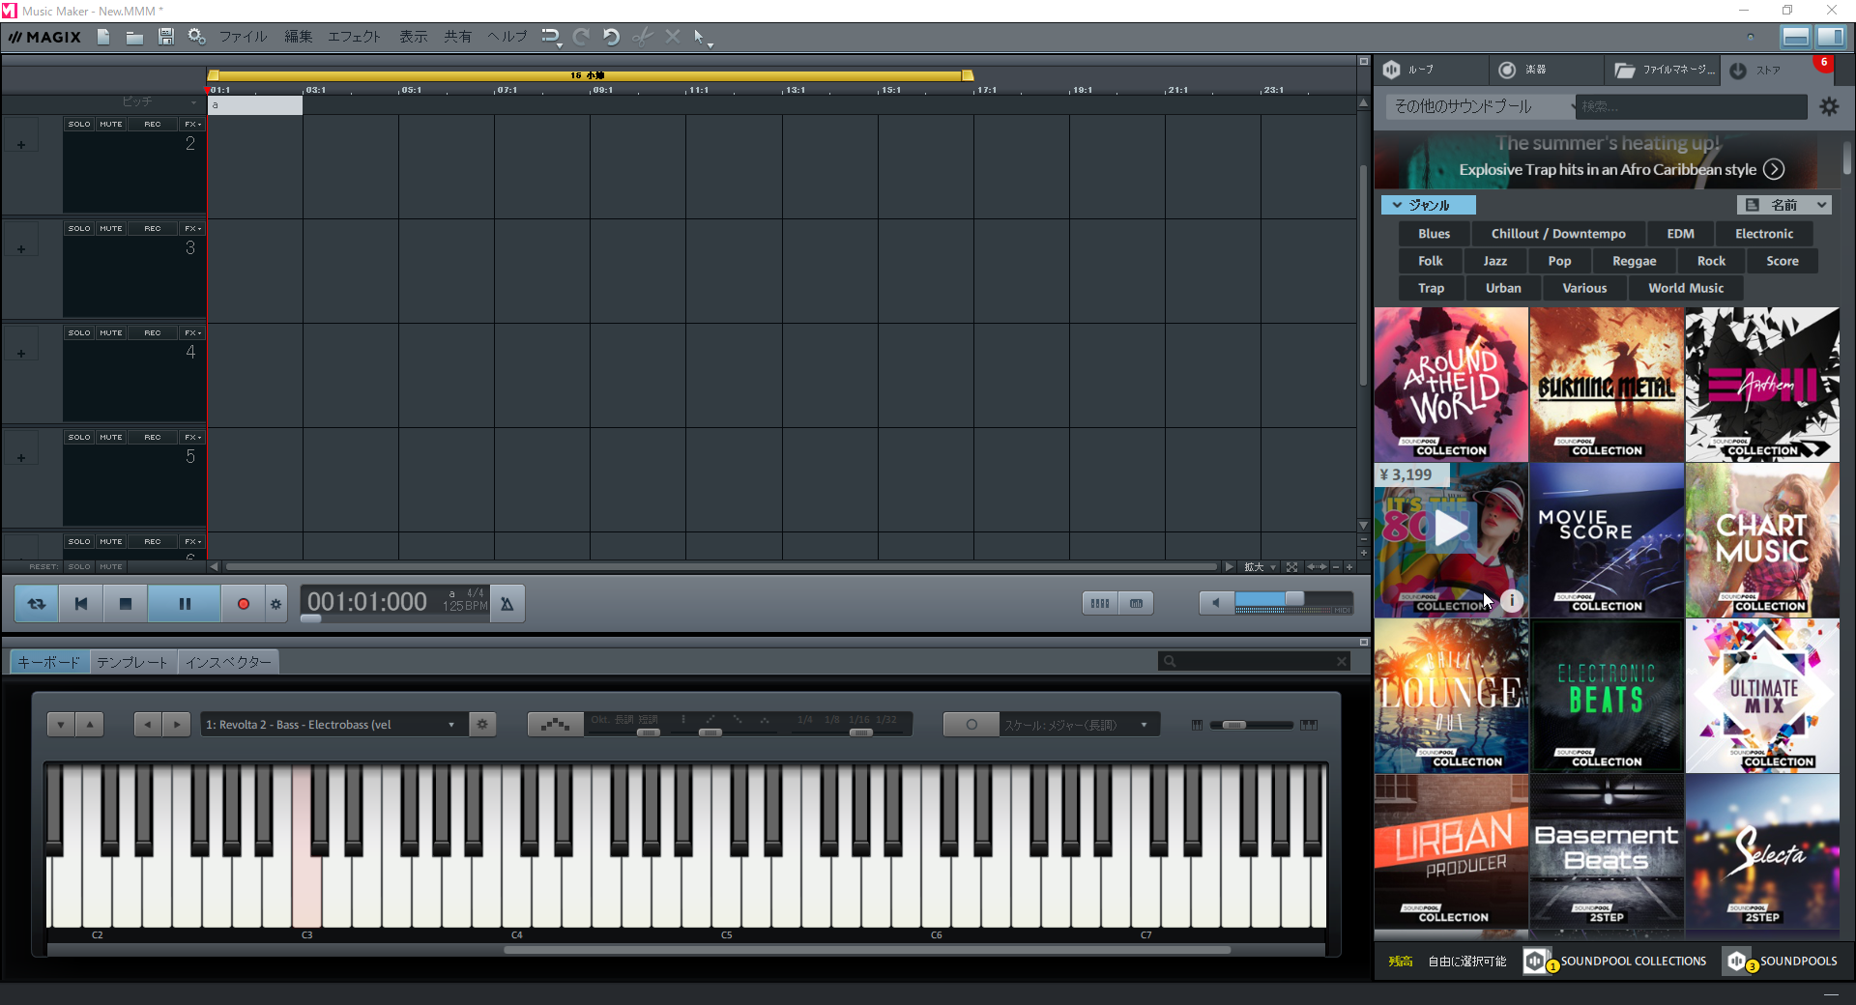This screenshot has width=1856, height=1005.
Task: Switch to the テンプレート tab
Action: coord(132,662)
